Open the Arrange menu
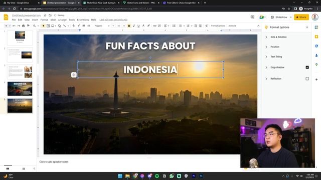The width and height of the screenshot is (321, 180). (x=62, y=20)
